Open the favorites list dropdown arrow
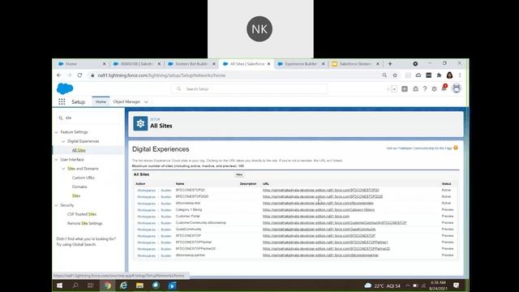The image size is (519, 292). tap(394, 88)
